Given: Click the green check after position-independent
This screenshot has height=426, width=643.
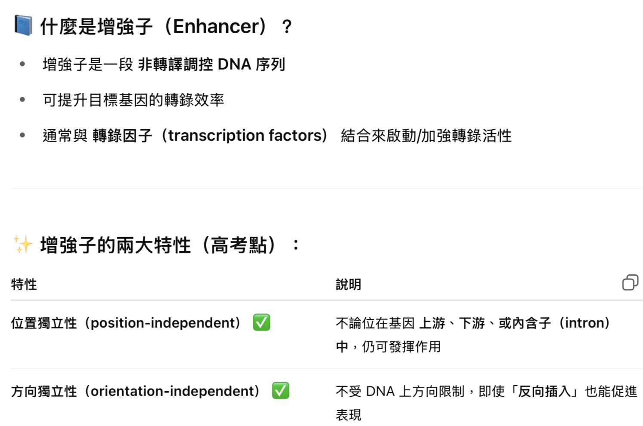Looking at the screenshot, I should point(261,323).
